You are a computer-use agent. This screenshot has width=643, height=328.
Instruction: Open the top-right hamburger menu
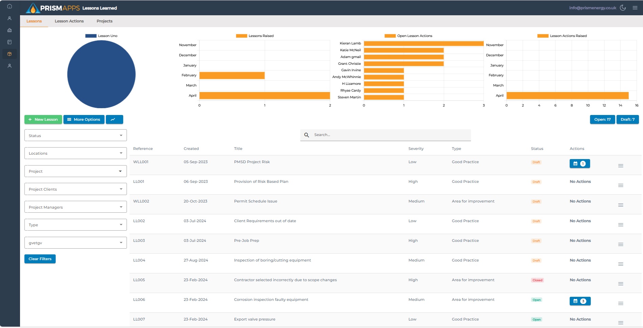pos(635,8)
